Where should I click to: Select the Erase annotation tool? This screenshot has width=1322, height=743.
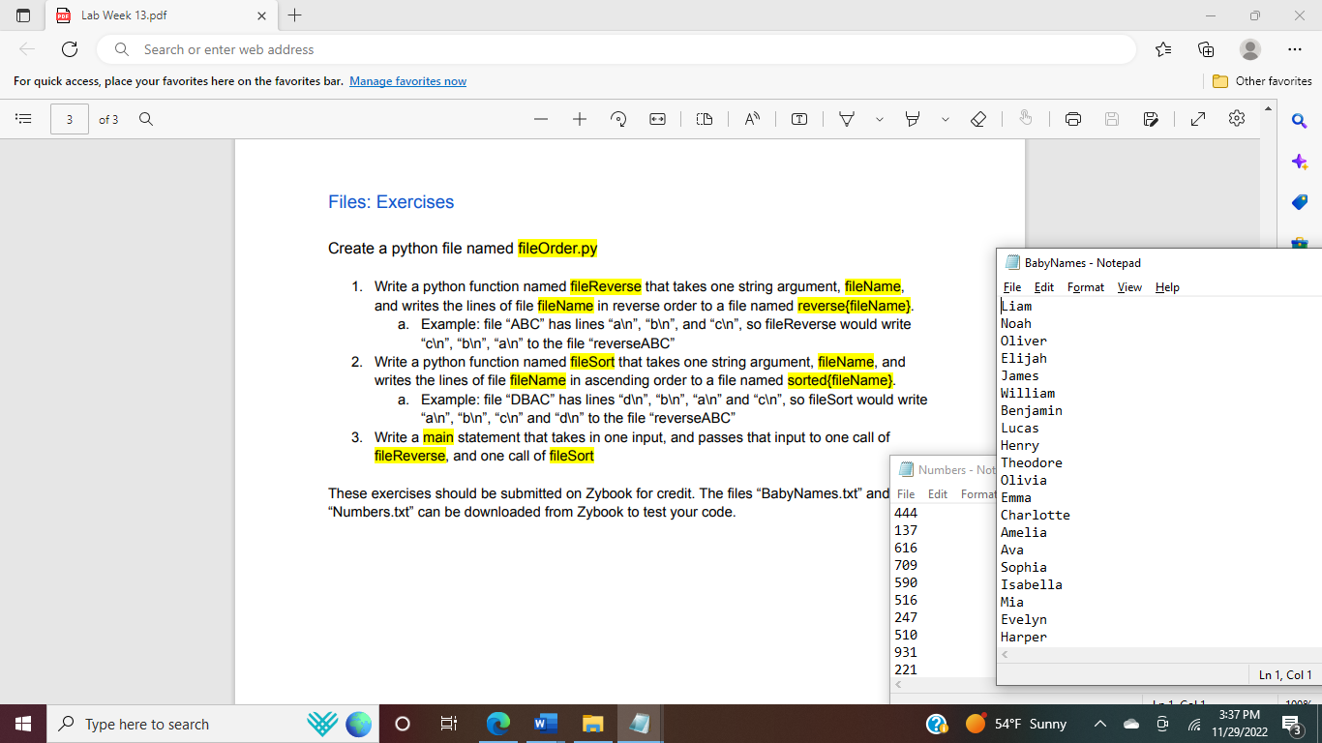(978, 118)
